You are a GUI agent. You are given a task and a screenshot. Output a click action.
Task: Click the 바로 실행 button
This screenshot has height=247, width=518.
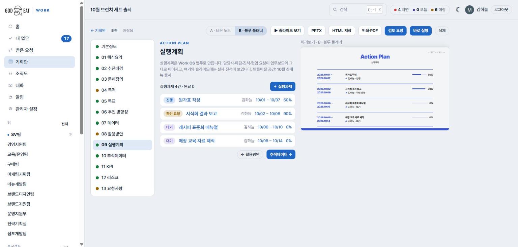421,31
